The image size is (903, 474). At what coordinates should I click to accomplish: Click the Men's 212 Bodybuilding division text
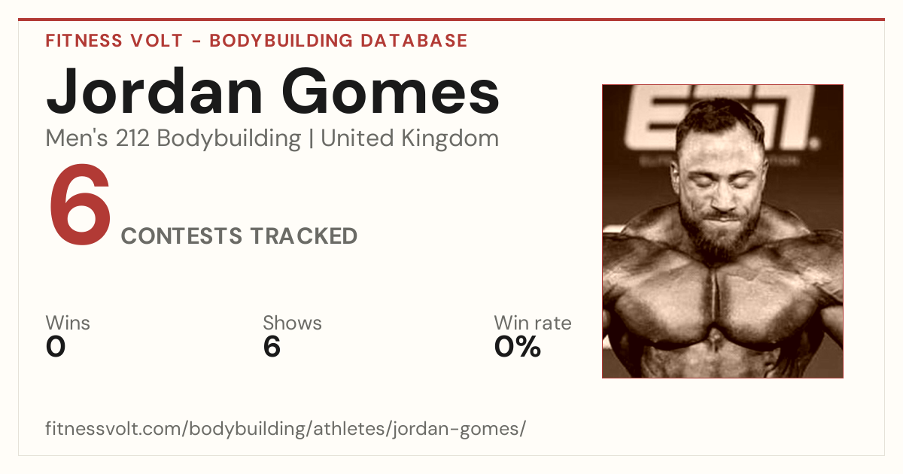[x=173, y=138]
